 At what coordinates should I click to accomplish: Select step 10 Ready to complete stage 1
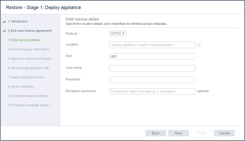(29, 105)
